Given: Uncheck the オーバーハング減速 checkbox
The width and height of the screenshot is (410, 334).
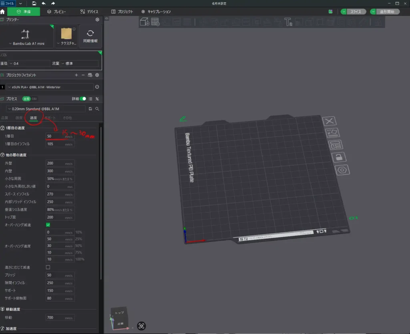Looking at the screenshot, I should [x=48, y=225].
